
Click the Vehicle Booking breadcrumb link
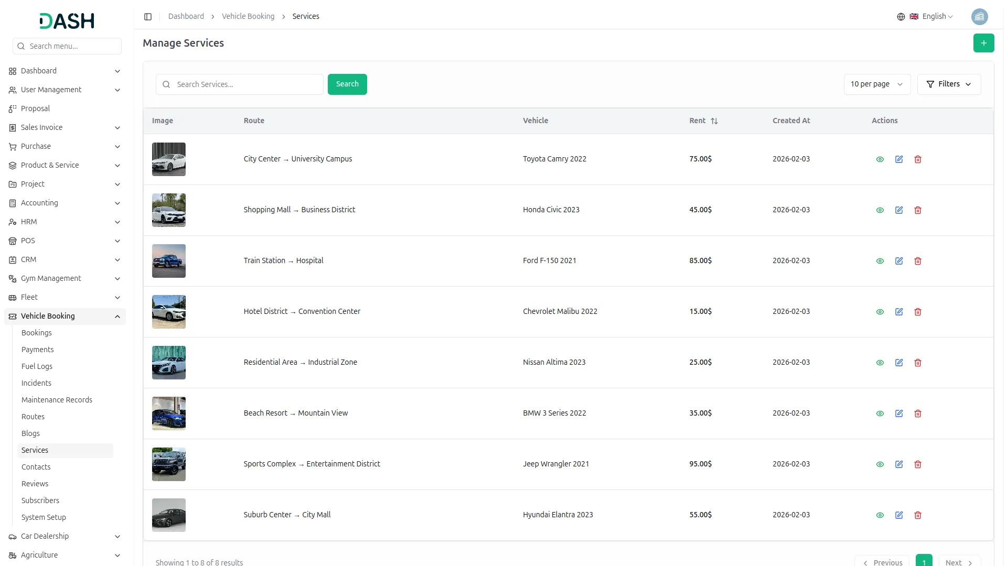[248, 16]
